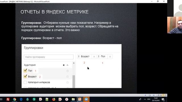The image size is (182, 102).
Task: Remove the 'Пол' grouping chip with X
Action: click(x=110, y=57)
